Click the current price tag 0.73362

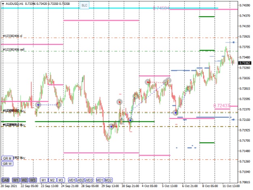pos(245,63)
